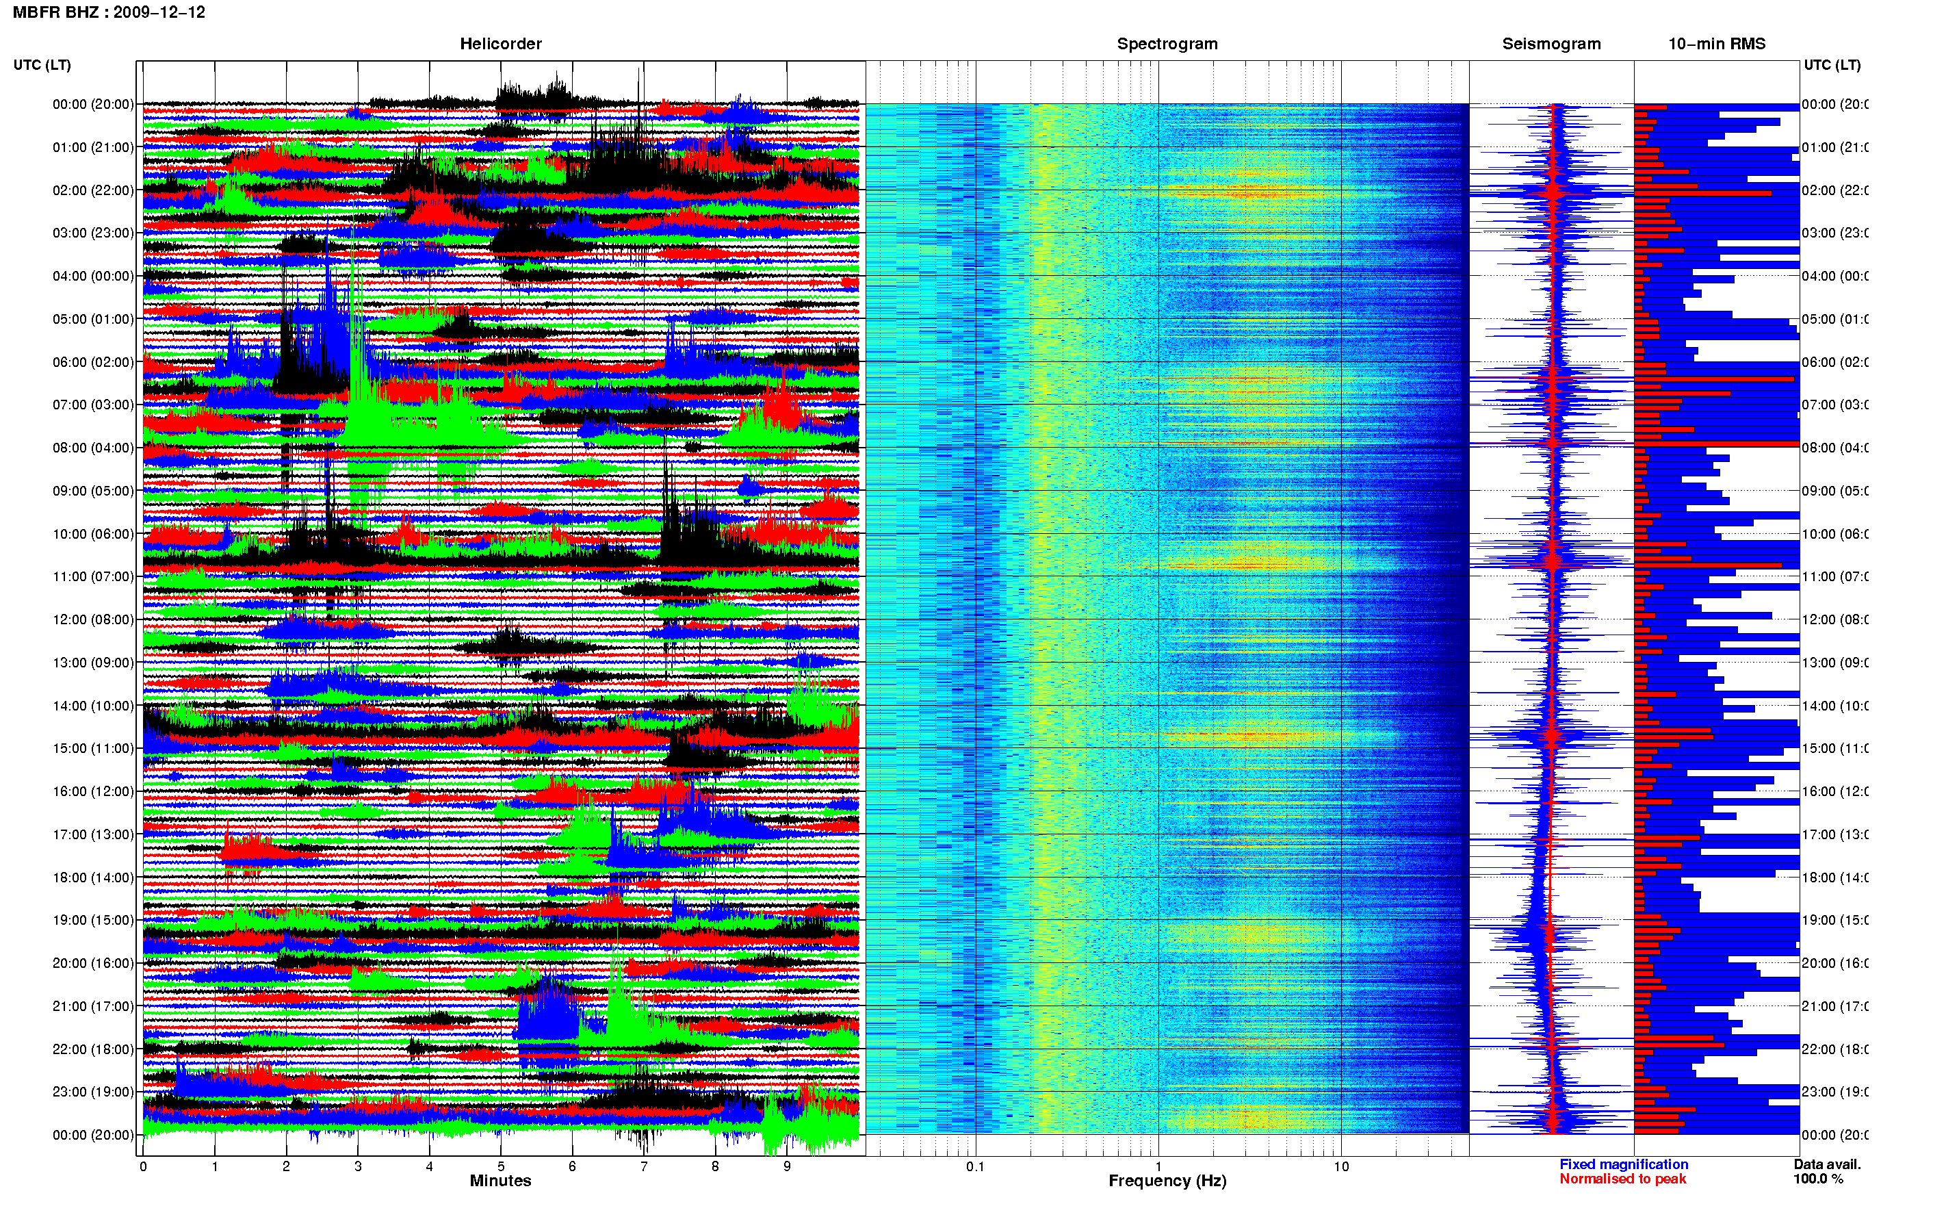The width and height of the screenshot is (1946, 1217).
Task: Click the left UTC (LT) axis label
Action: 42,64
